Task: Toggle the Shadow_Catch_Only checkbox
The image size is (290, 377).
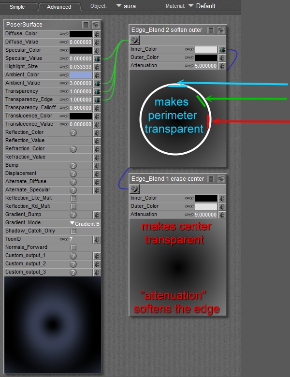Action: point(73,231)
